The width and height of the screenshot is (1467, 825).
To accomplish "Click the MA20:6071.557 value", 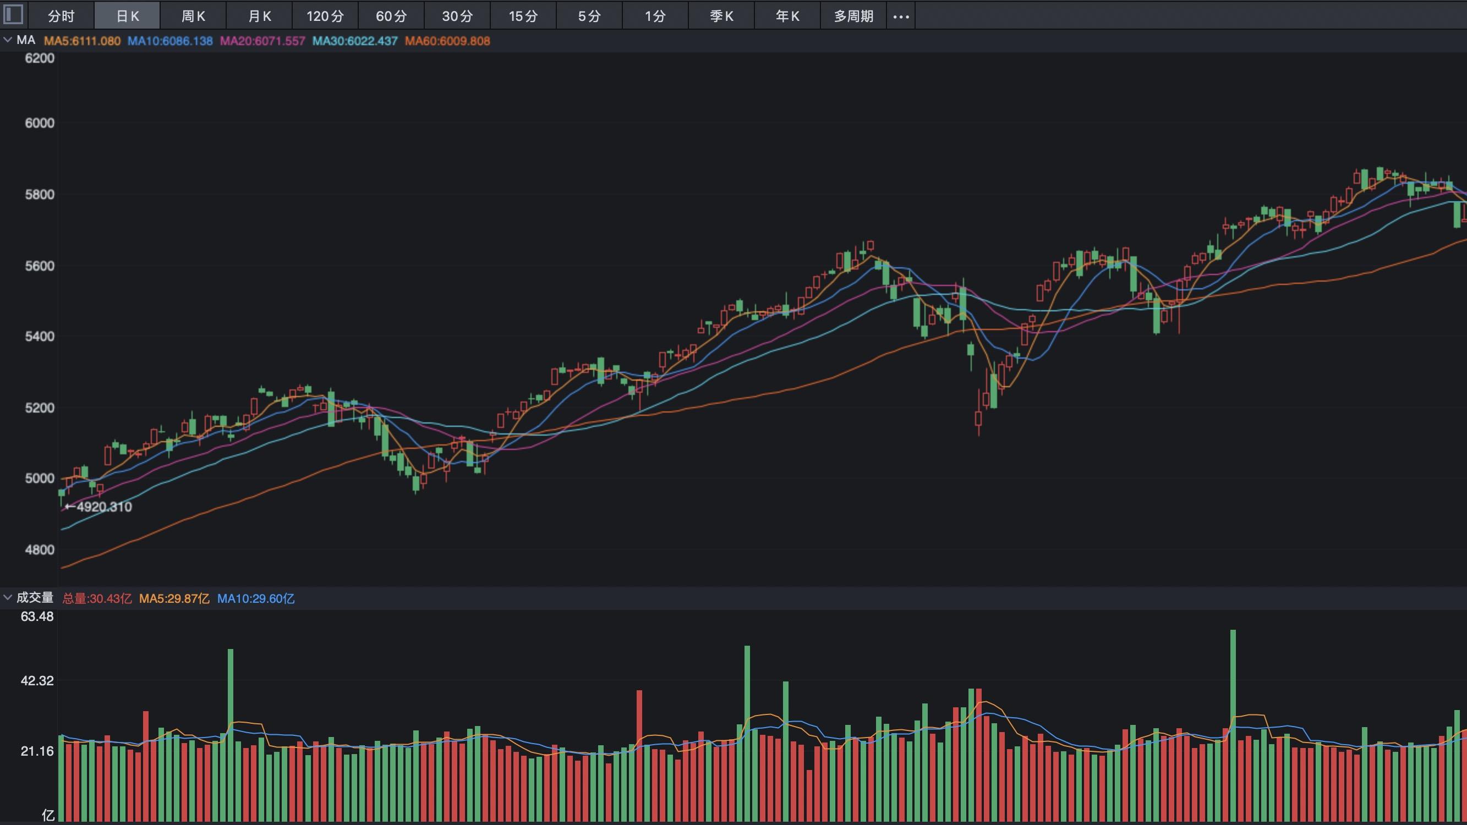I will pyautogui.click(x=262, y=41).
